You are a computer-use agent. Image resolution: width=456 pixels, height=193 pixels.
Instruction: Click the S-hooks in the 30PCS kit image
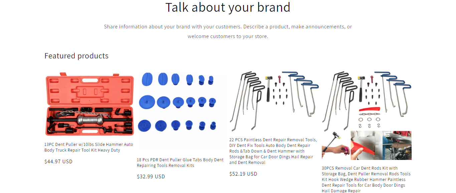click(369, 126)
